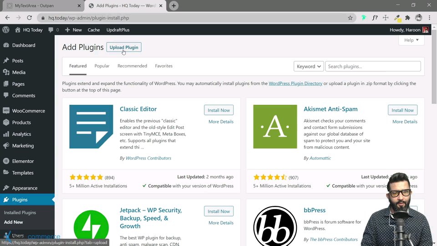This screenshot has height=246, width=437.
Task: Open the Products box icon
Action: pyautogui.click(x=6, y=123)
